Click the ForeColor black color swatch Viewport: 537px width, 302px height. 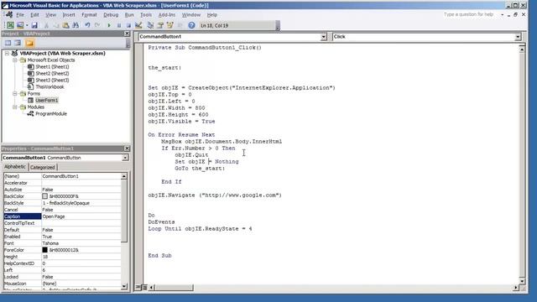(x=44, y=250)
